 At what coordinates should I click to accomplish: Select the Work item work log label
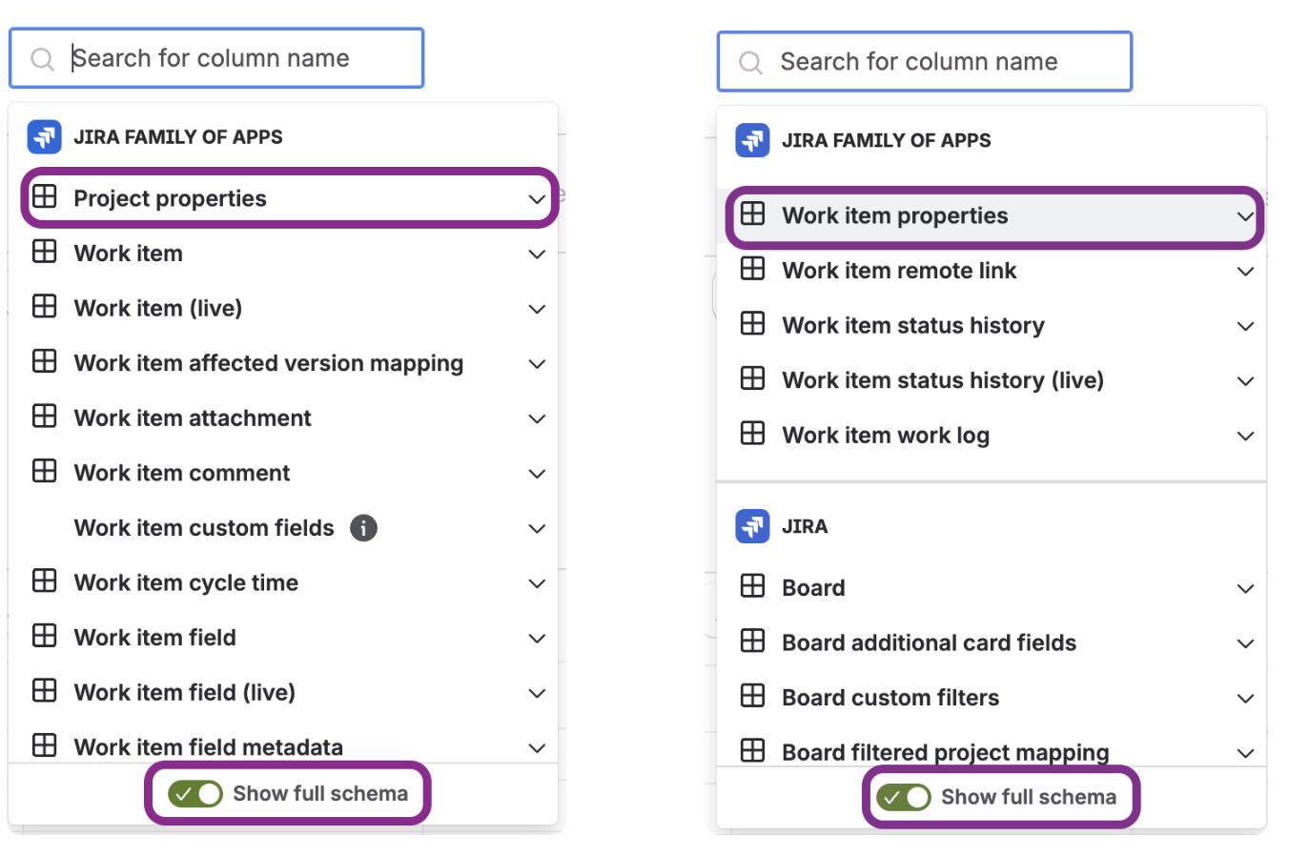pos(886,436)
